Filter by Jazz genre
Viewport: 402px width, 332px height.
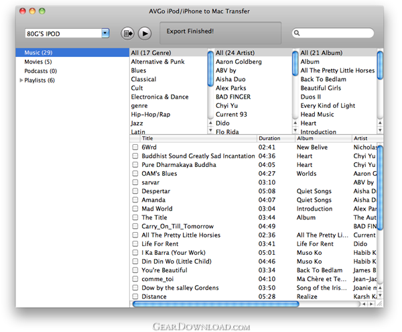pyautogui.click(x=137, y=123)
